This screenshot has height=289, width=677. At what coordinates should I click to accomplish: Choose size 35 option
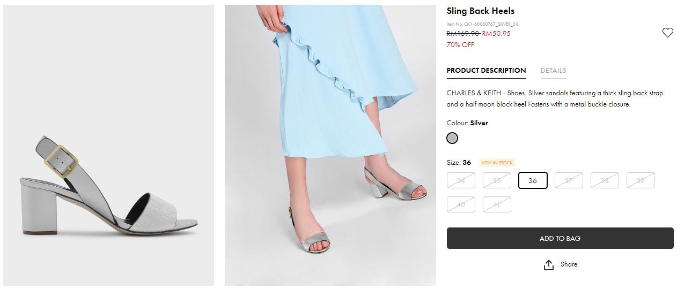[x=497, y=180]
